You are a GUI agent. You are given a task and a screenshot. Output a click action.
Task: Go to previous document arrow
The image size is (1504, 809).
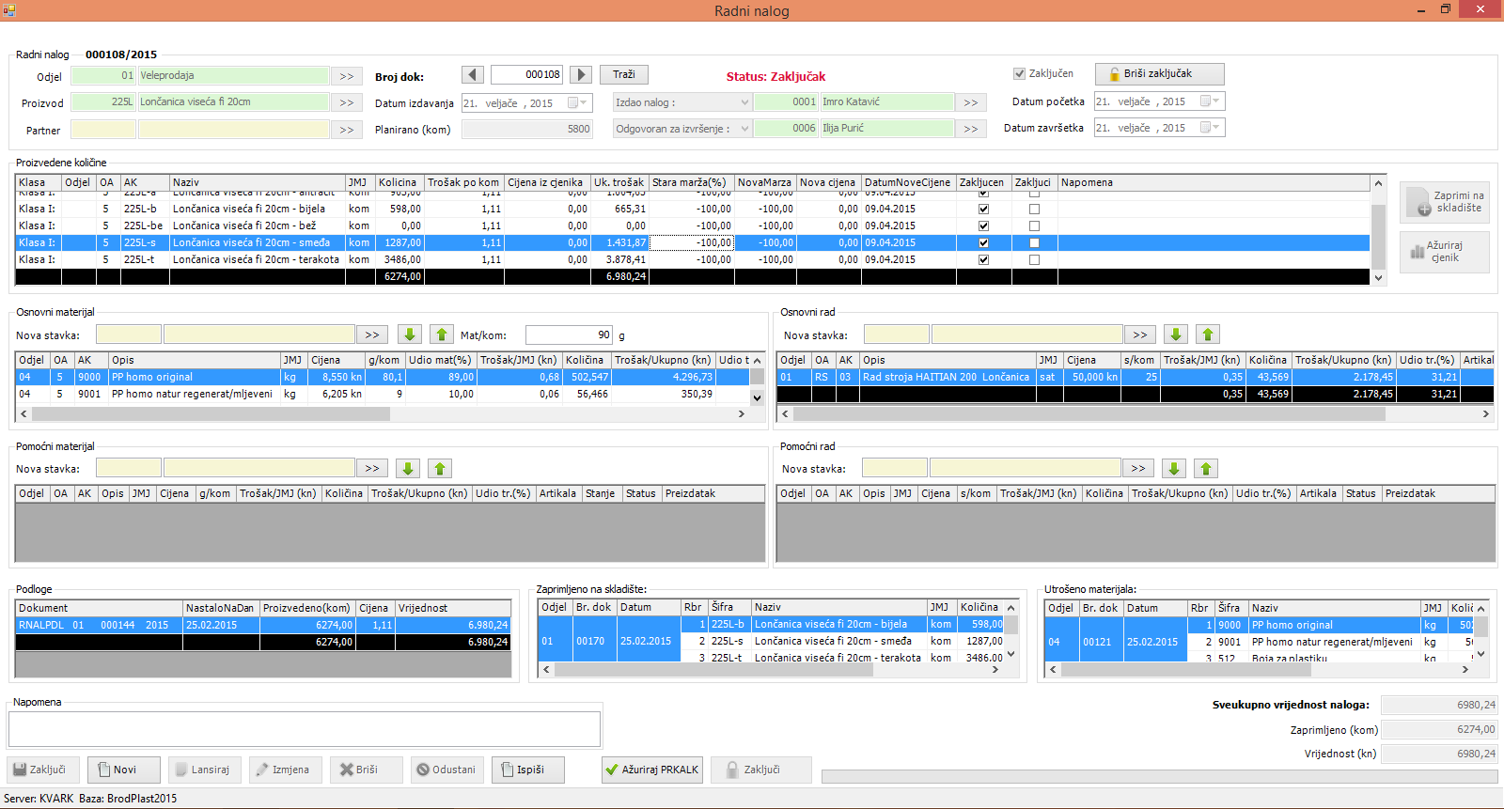473,74
